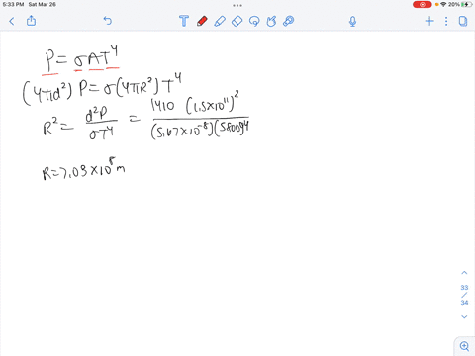The height and width of the screenshot is (356, 475).
Task: Tap the zoom magnifier button
Action: pyautogui.click(x=464, y=346)
